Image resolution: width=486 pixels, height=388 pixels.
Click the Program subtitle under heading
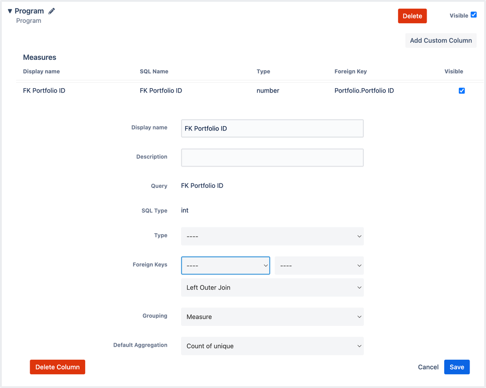coord(29,21)
